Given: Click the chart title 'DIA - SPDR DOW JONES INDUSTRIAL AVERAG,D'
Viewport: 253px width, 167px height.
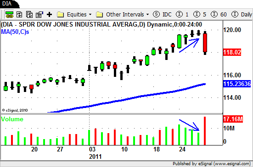Looking at the screenshot, I should pos(73,25).
